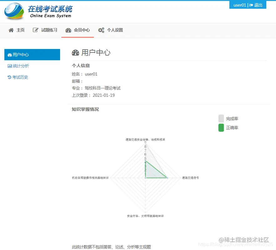The height and width of the screenshot is (250, 276).
Task: Click the dashboard icon beside 会员中心
Action: tap(68, 30)
